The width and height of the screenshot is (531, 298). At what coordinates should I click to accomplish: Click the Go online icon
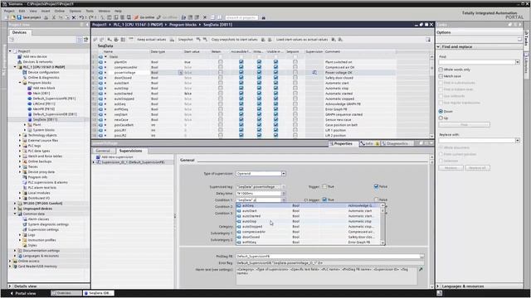[x=136, y=17]
